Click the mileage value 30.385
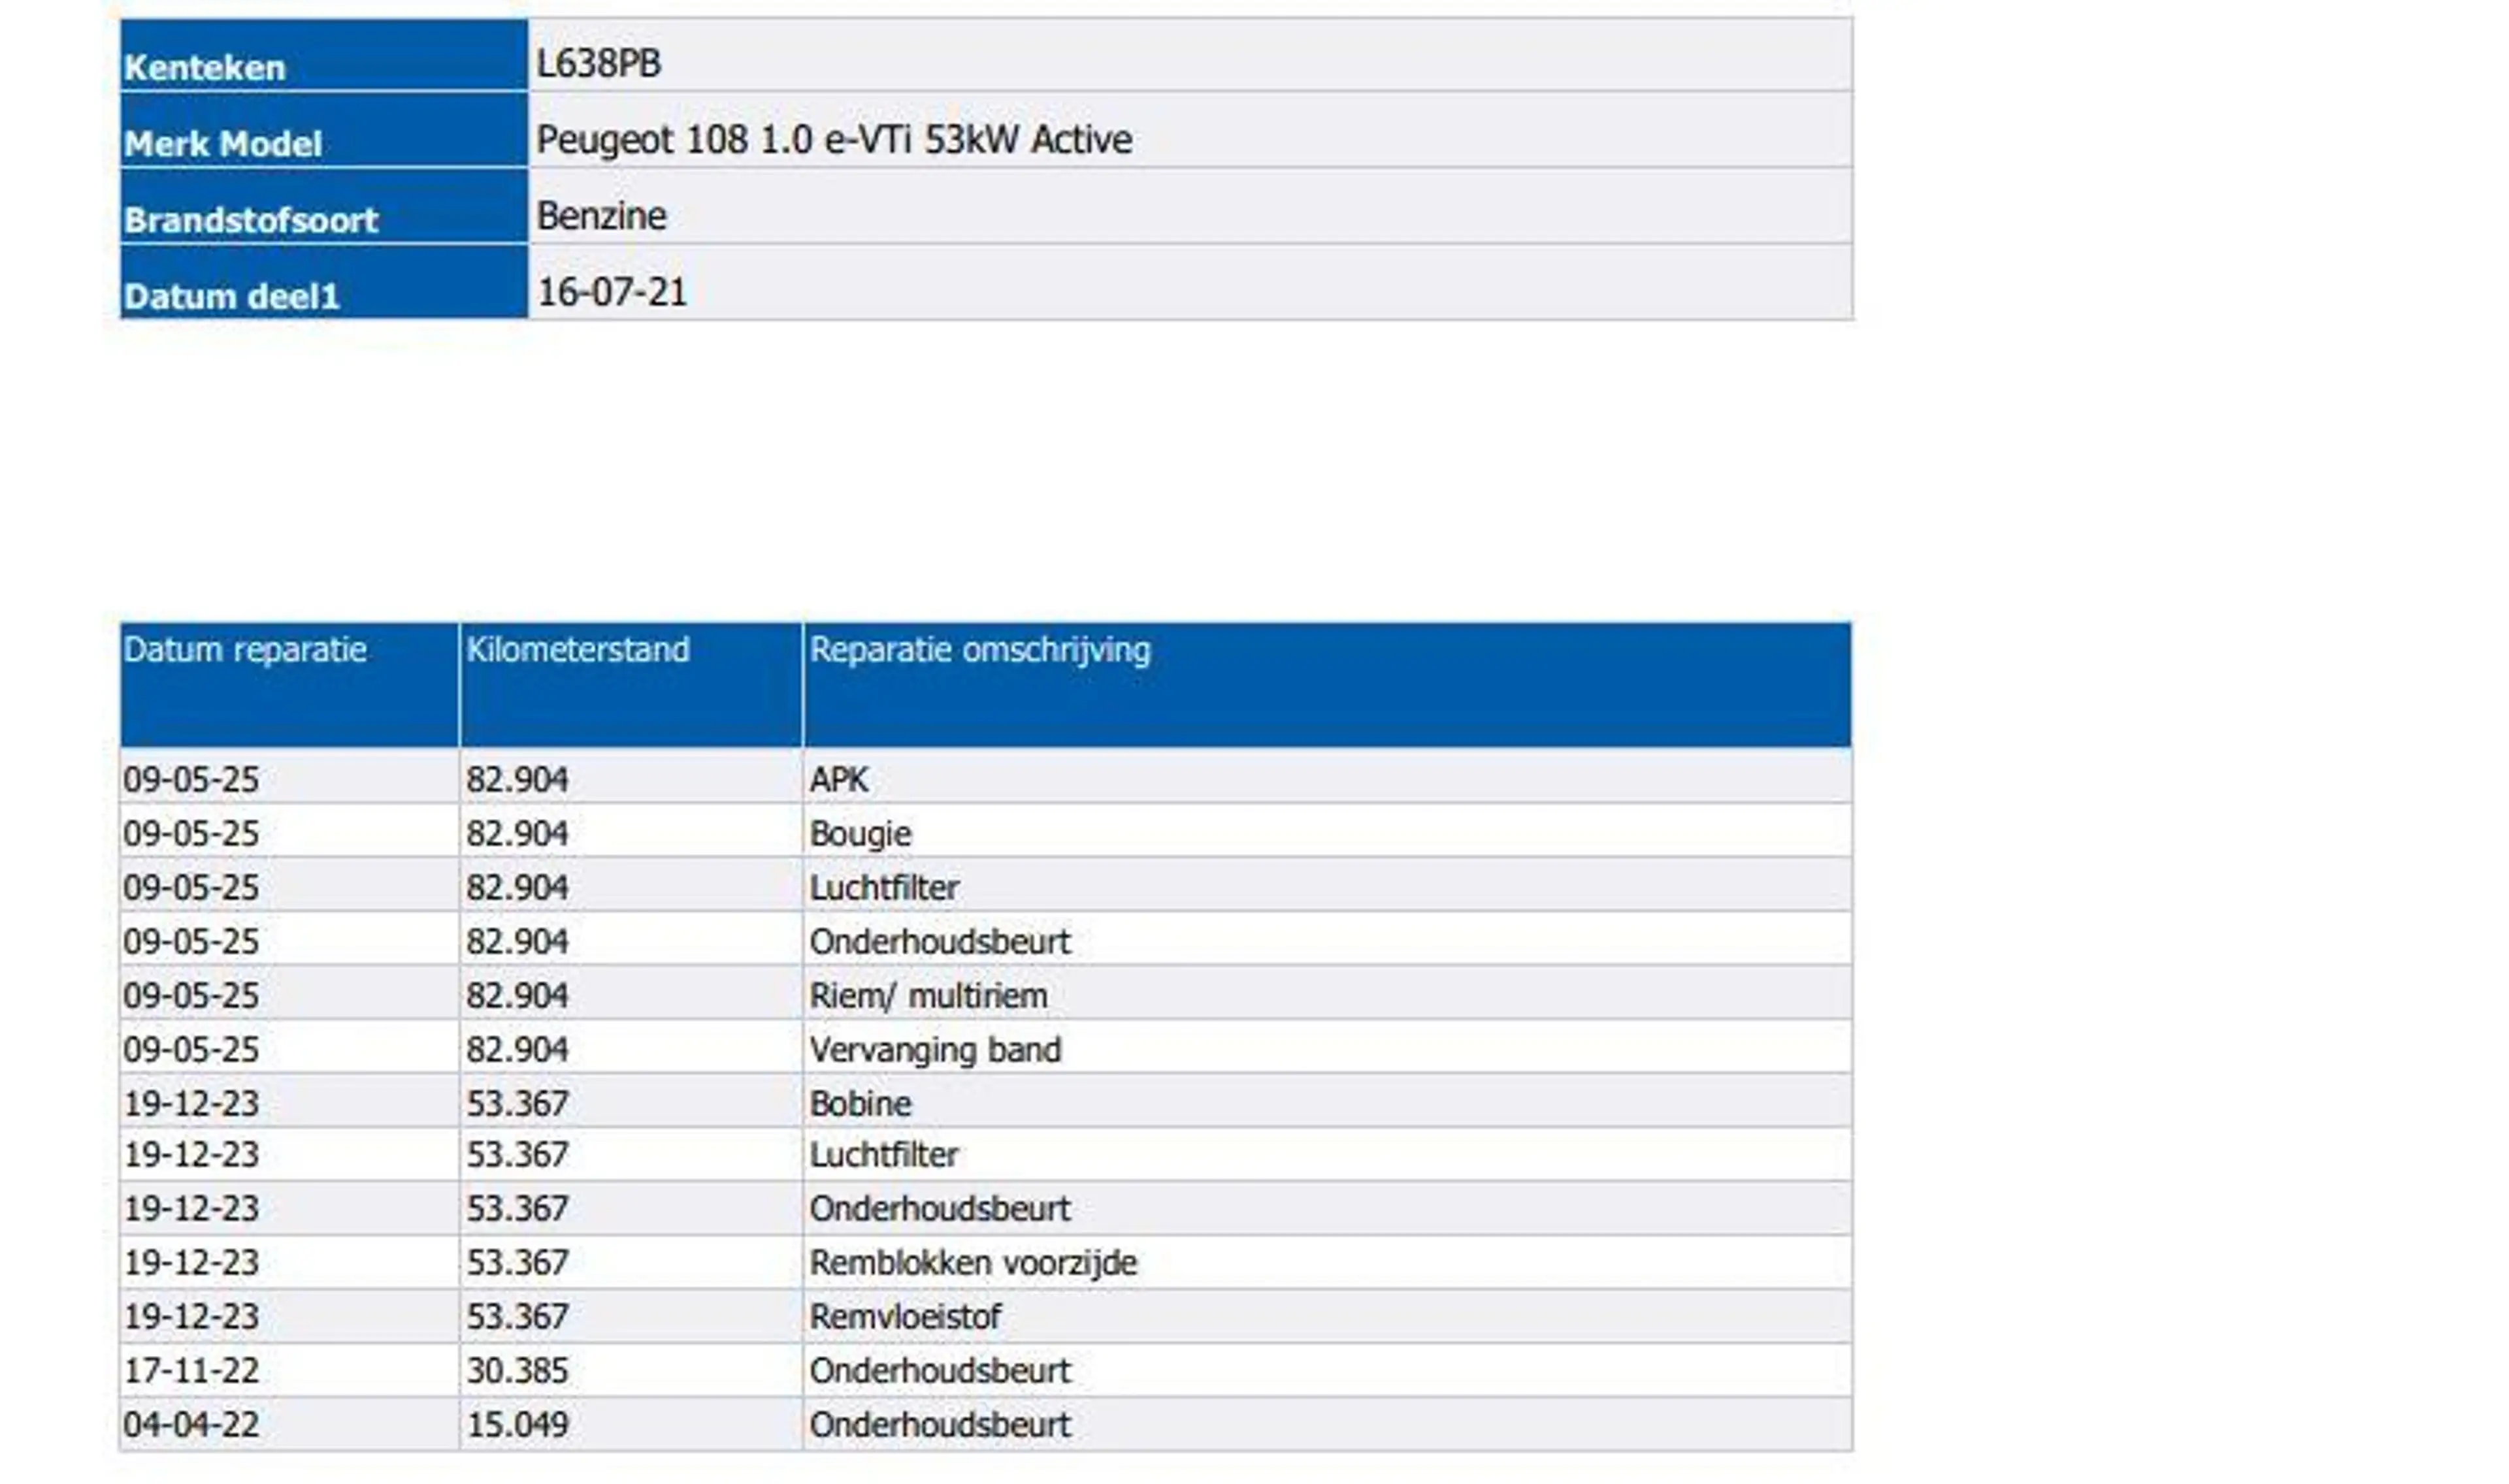This screenshot has height=1484, width=2509. tap(517, 1370)
